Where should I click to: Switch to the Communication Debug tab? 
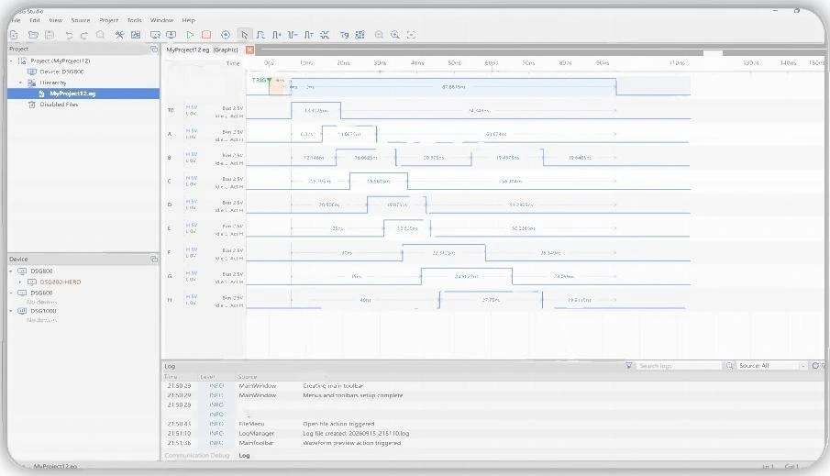coord(197,455)
